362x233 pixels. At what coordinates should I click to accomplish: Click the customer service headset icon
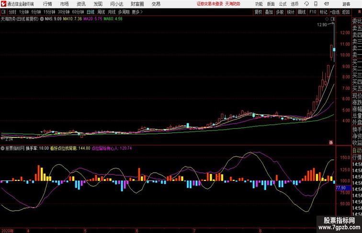(x=306, y=4)
